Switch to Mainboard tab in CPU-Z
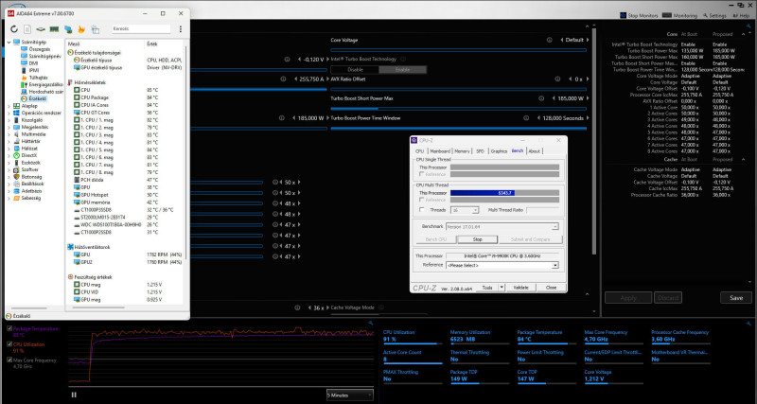 pyautogui.click(x=440, y=151)
